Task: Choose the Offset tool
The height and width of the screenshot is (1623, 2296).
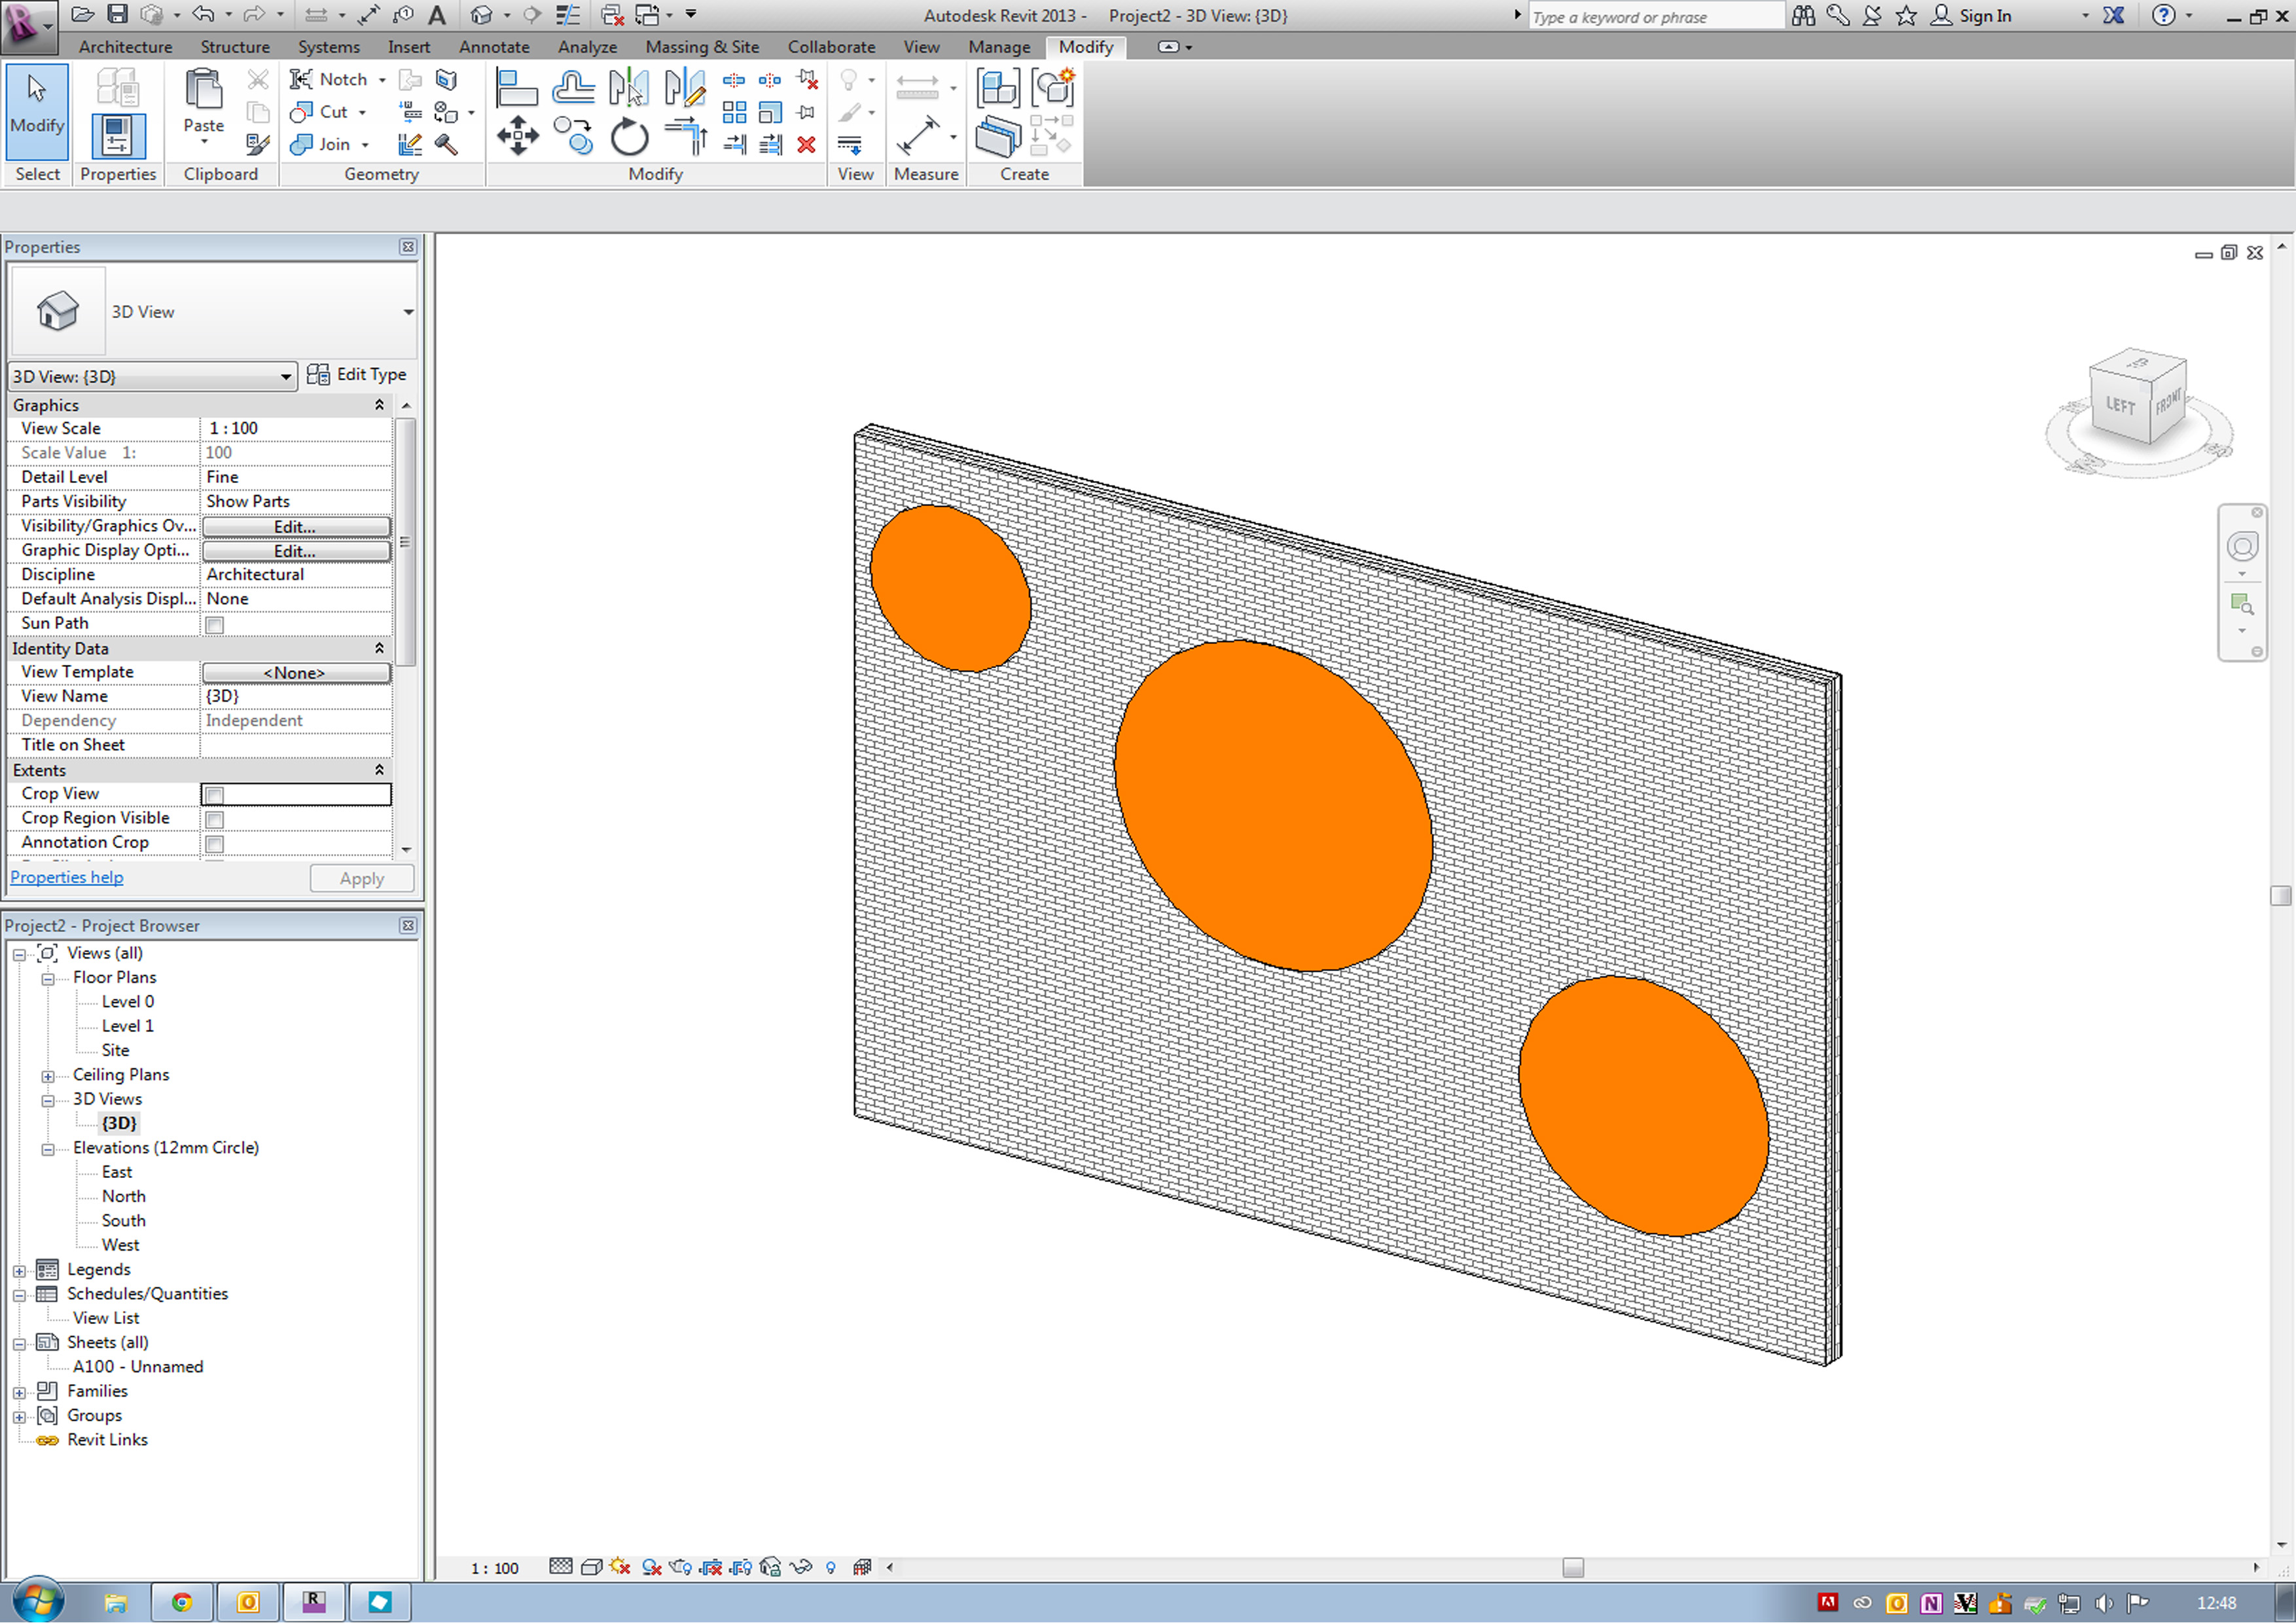Action: (x=573, y=88)
